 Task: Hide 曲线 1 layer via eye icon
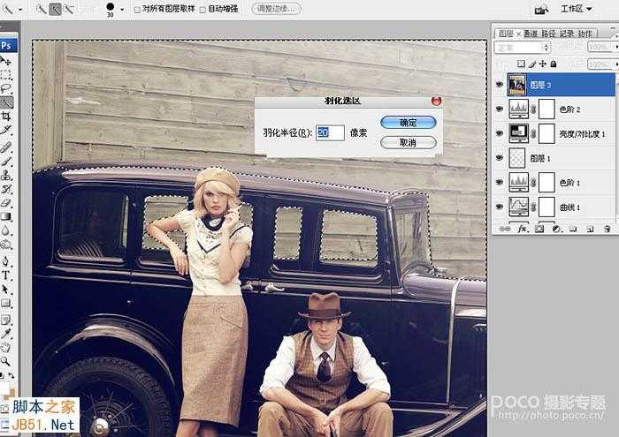500,207
